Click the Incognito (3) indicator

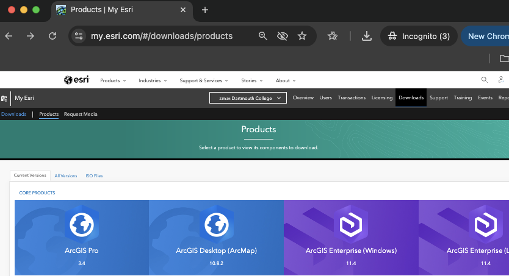419,36
